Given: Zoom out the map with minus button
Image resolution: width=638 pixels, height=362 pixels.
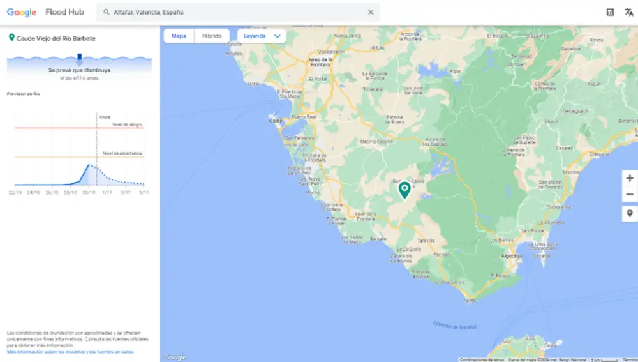Looking at the screenshot, I should click(x=630, y=194).
